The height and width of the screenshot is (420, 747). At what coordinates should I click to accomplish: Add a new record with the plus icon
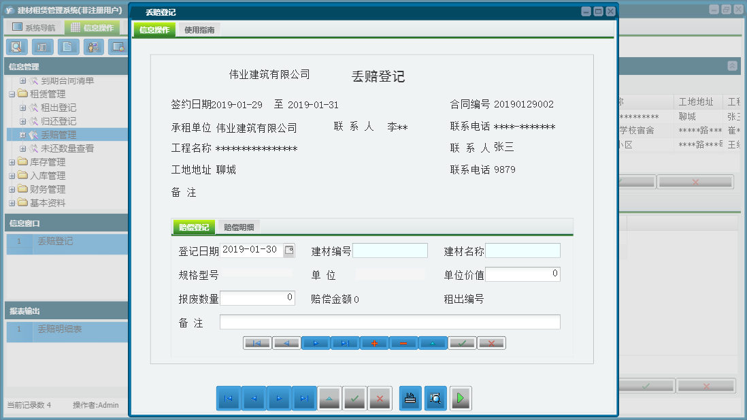pyautogui.click(x=373, y=343)
